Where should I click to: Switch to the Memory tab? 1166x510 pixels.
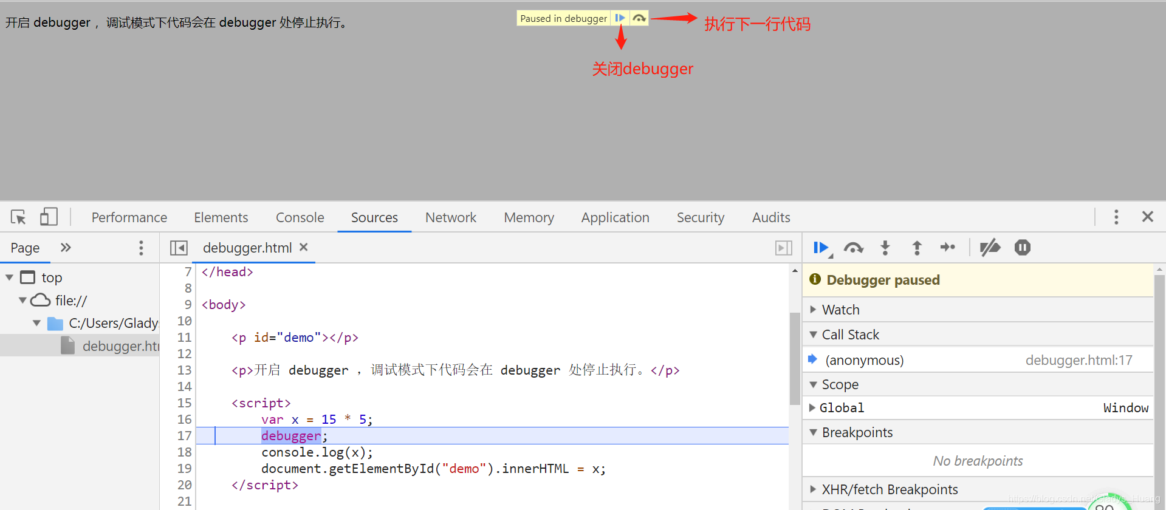(529, 217)
